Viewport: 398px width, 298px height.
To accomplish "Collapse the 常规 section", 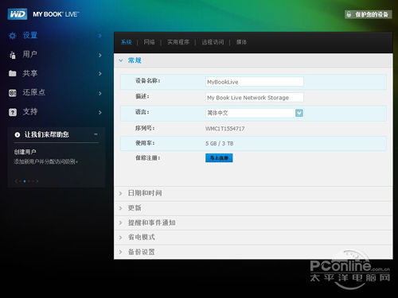I will click(253, 60).
